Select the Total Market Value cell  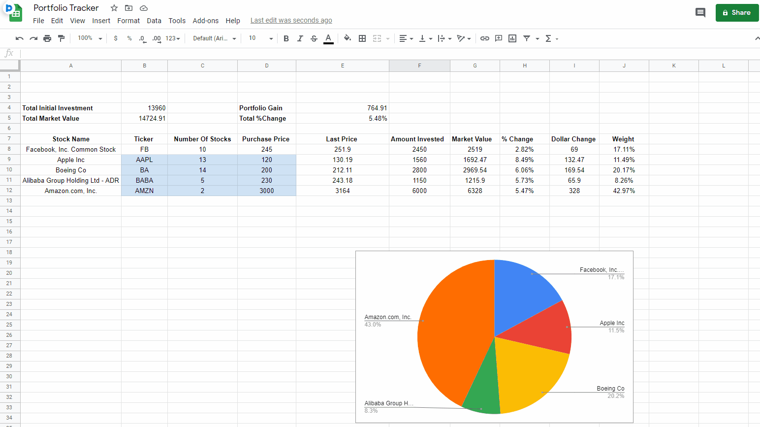pyautogui.click(x=71, y=118)
